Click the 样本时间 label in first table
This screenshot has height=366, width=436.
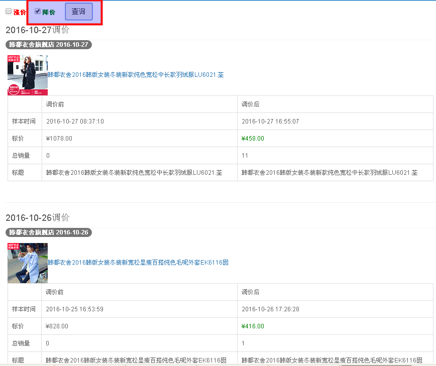(x=24, y=121)
